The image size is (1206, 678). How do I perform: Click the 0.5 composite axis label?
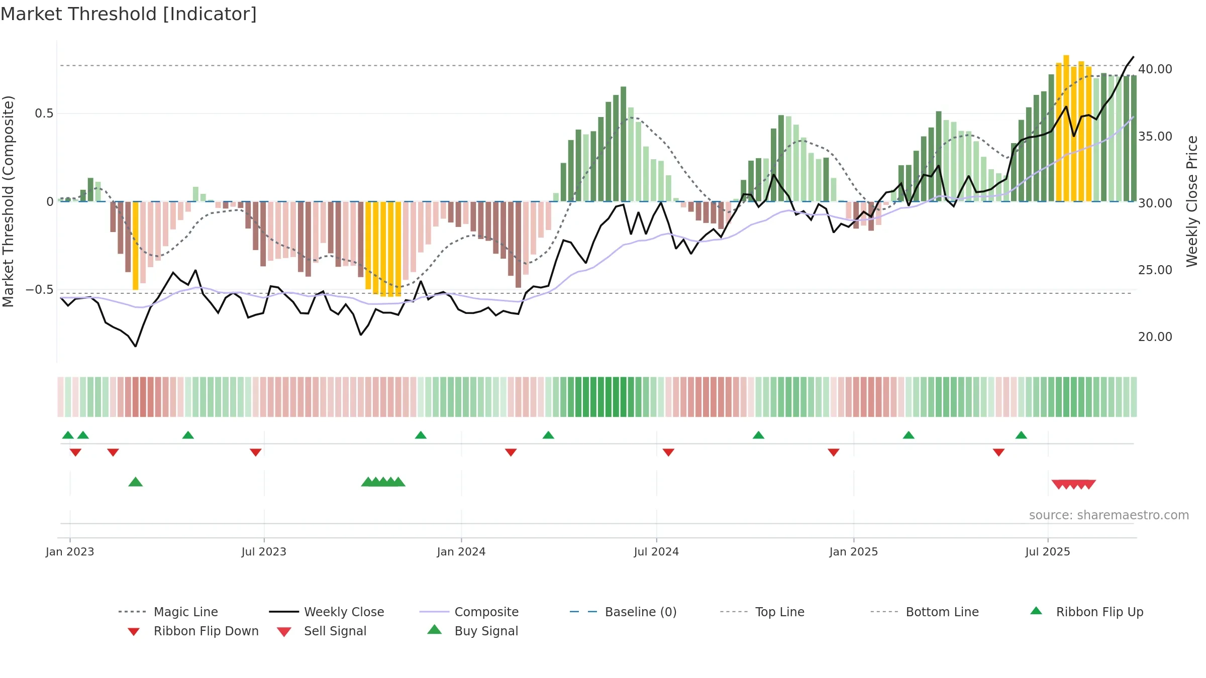44,114
